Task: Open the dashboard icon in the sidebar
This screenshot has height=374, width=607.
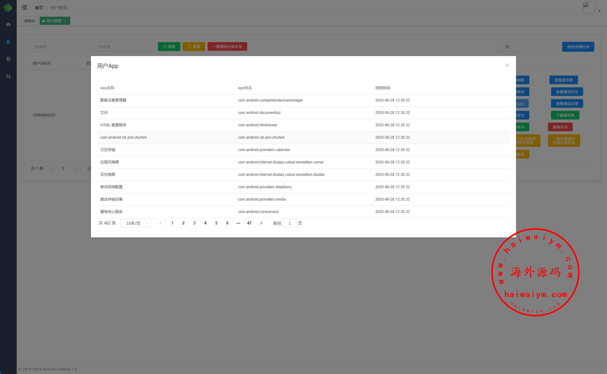Action: (x=8, y=24)
